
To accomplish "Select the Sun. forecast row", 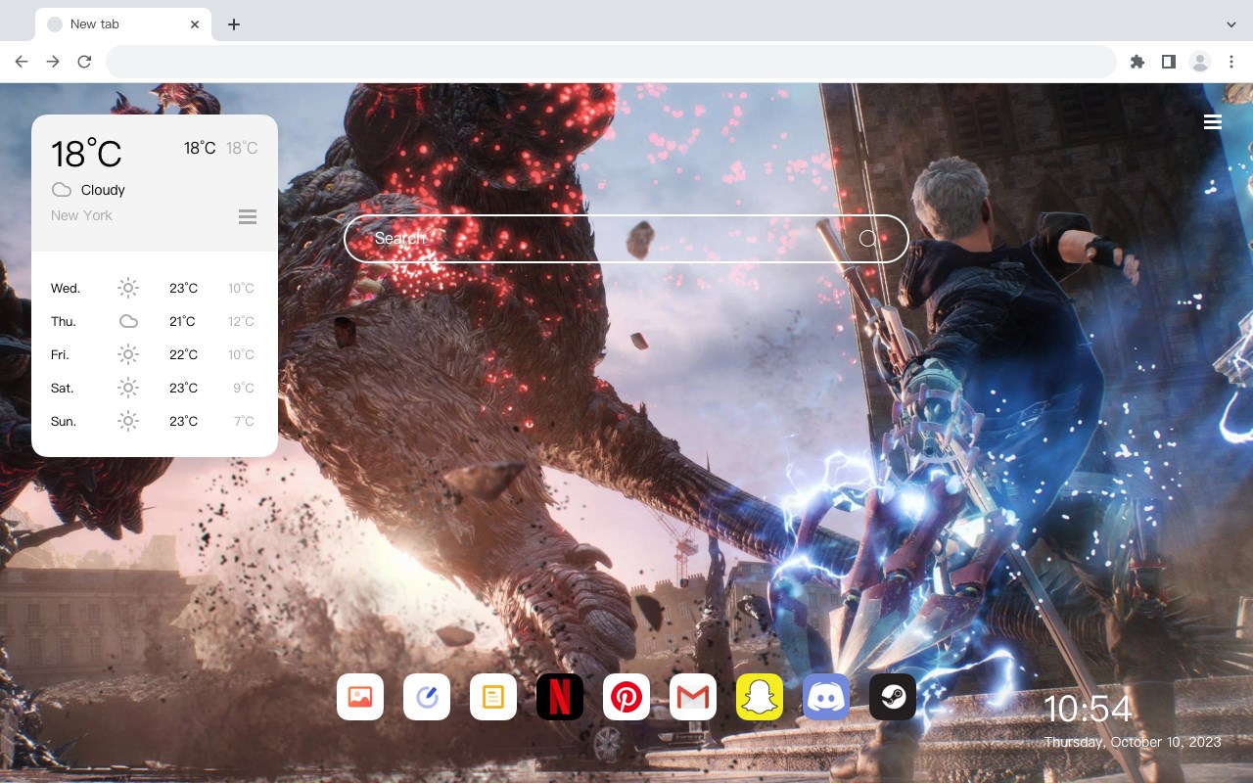I will [x=155, y=421].
